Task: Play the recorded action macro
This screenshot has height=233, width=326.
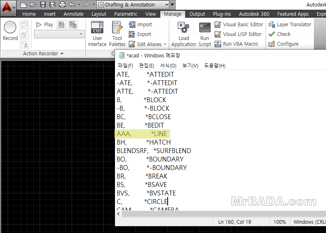Action: tap(45, 25)
